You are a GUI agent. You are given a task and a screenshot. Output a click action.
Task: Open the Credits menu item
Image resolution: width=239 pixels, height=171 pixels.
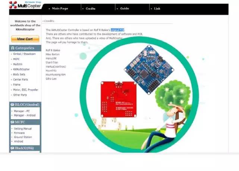coord(90,9)
